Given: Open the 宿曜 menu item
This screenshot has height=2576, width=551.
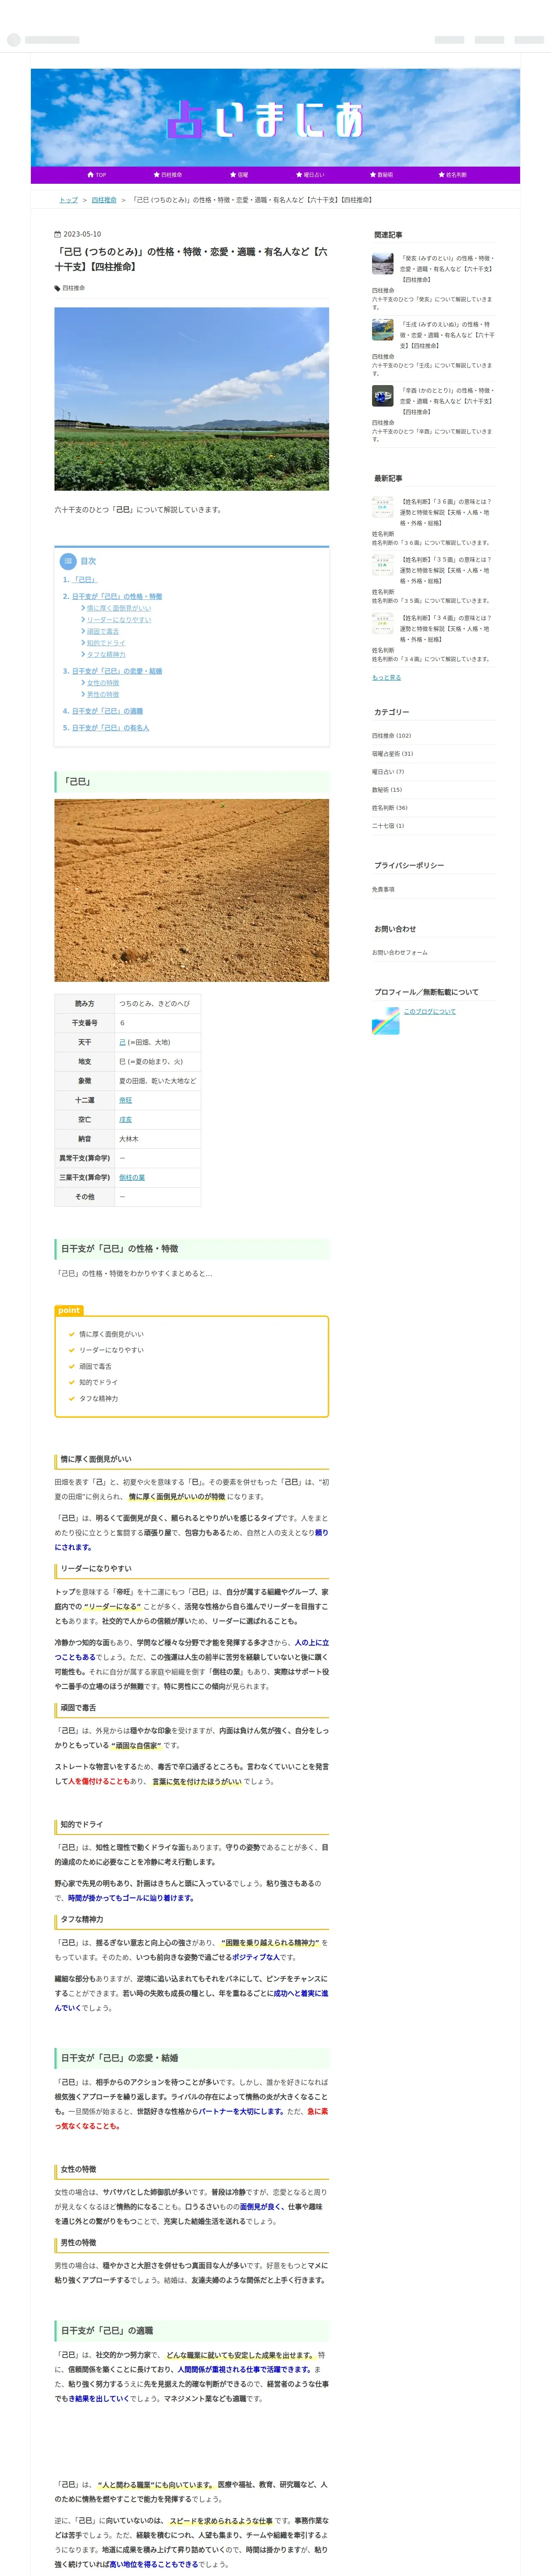Looking at the screenshot, I should pyautogui.click(x=239, y=175).
